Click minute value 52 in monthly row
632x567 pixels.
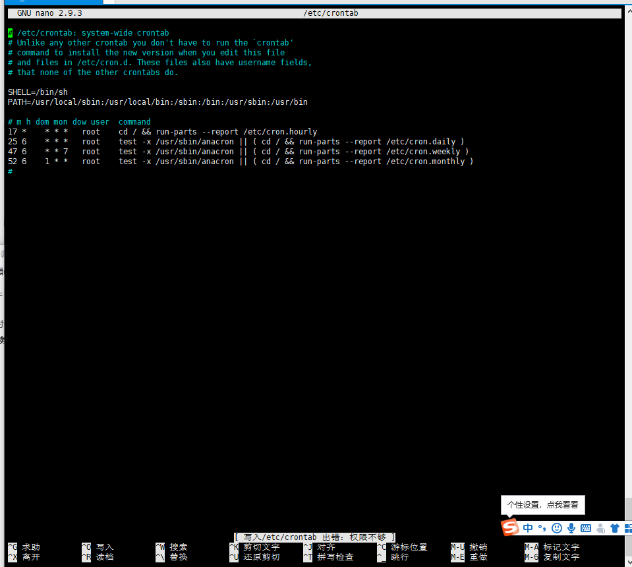point(13,161)
